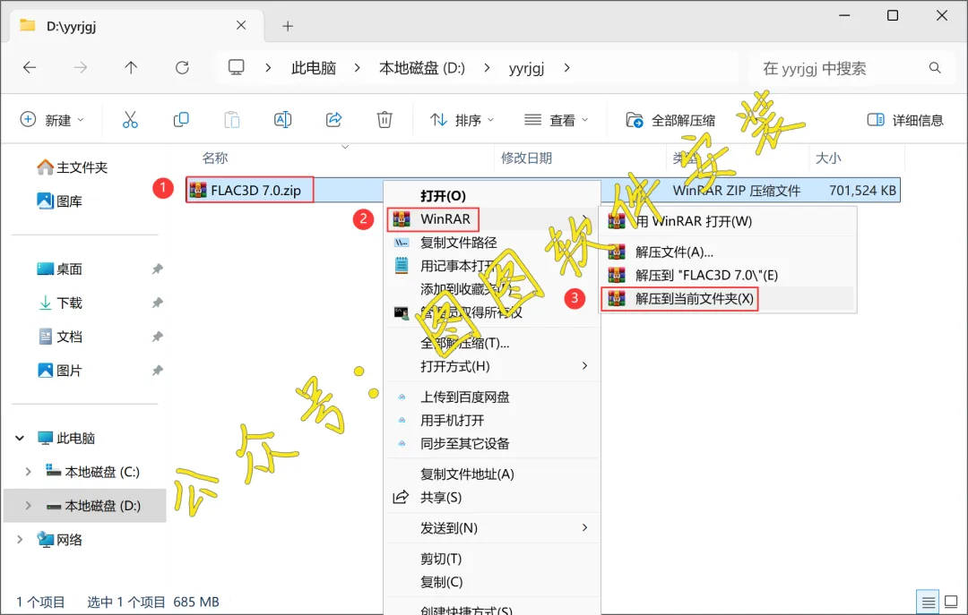This screenshot has height=615, width=968.
Task: Unpin 桌面 via its pin icon
Action: point(158,269)
